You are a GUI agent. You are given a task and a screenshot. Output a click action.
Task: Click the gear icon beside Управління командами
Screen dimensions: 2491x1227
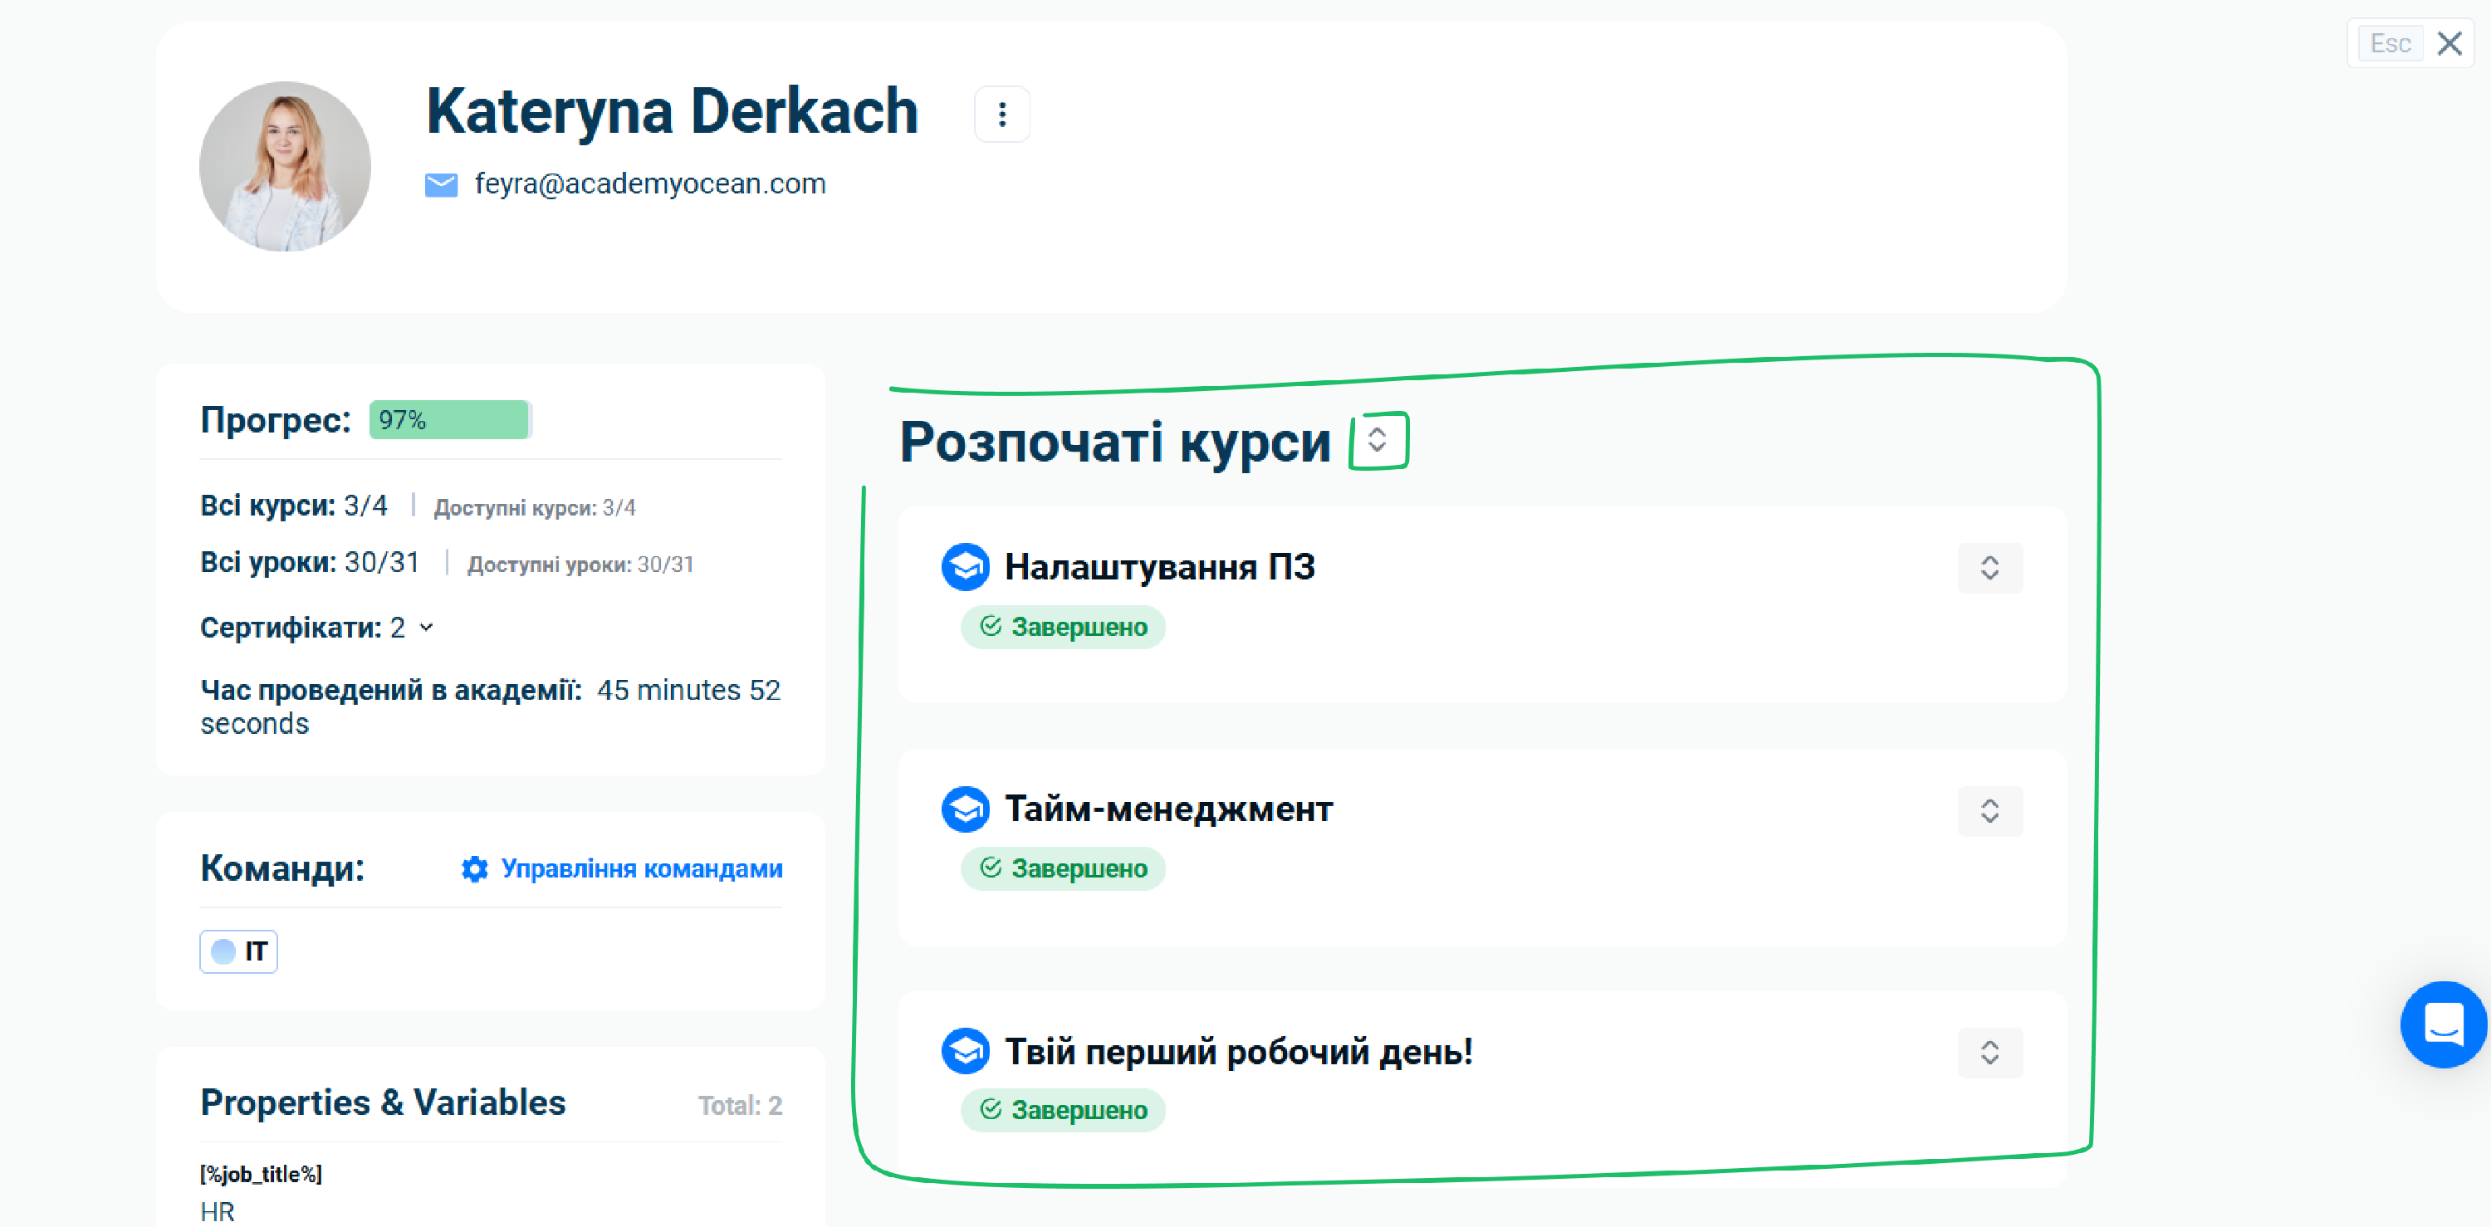474,869
